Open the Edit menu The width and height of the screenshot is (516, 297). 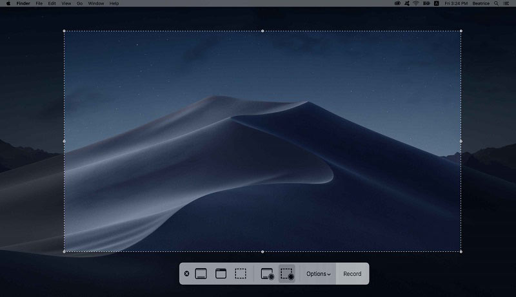tap(52, 3)
